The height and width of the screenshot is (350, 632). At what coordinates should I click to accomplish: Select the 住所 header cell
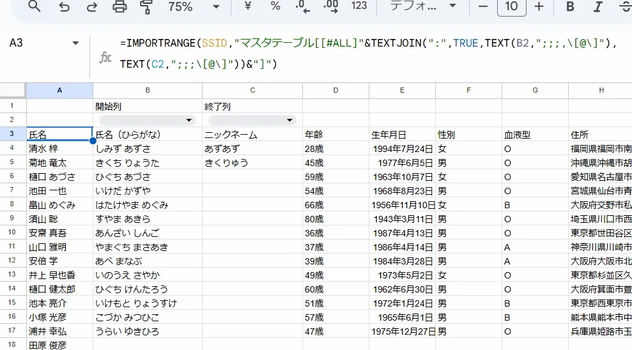point(601,135)
